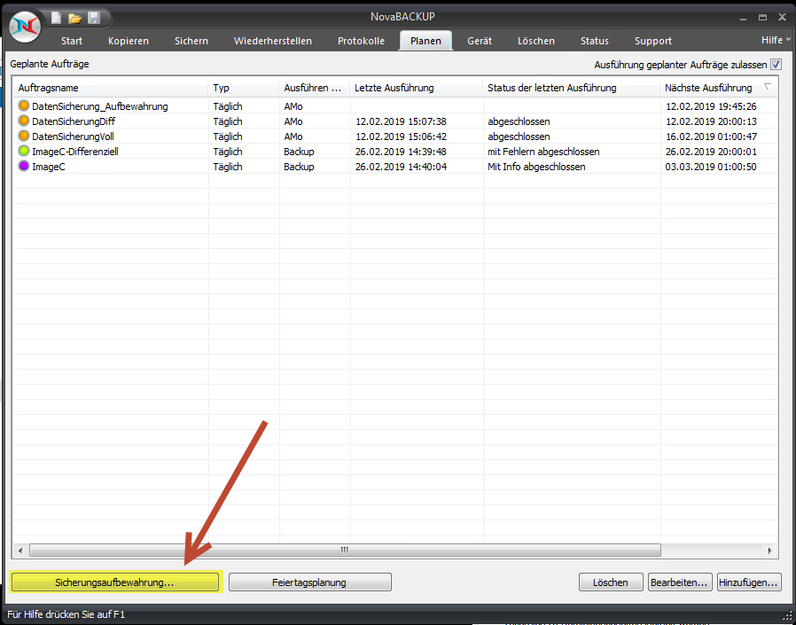Click the scroll left arrow of list

coord(20,550)
